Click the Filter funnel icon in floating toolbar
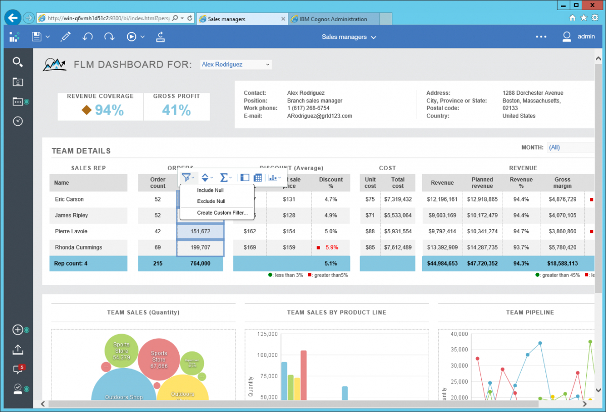606x412 pixels. [186, 178]
